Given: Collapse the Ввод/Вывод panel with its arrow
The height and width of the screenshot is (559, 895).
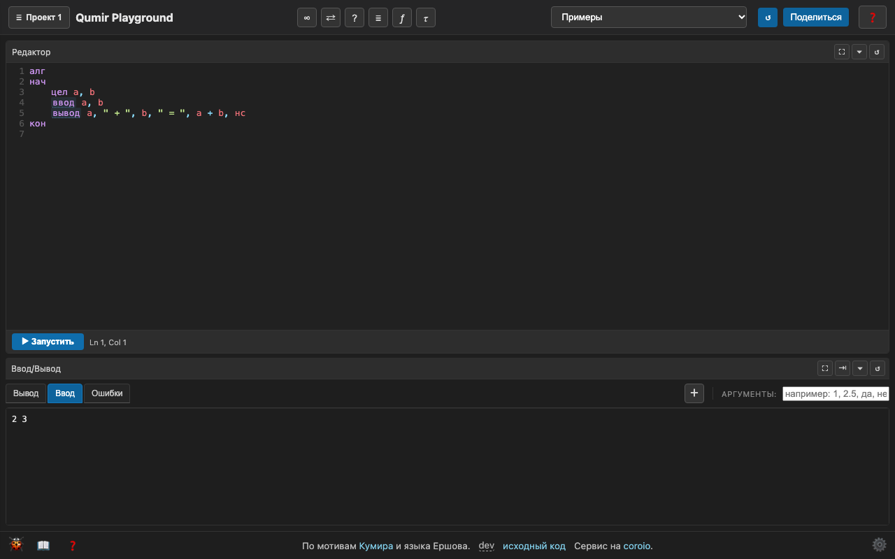Looking at the screenshot, I should [x=860, y=368].
